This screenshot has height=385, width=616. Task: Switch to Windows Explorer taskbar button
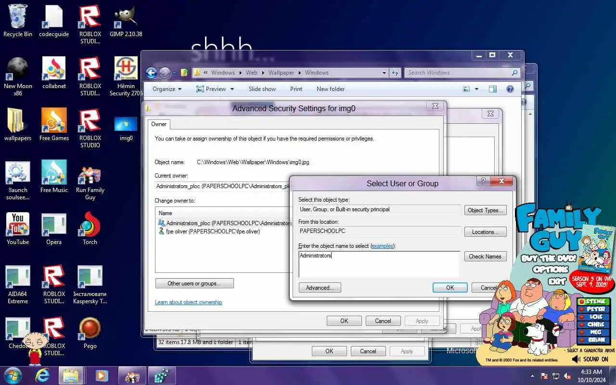72,376
